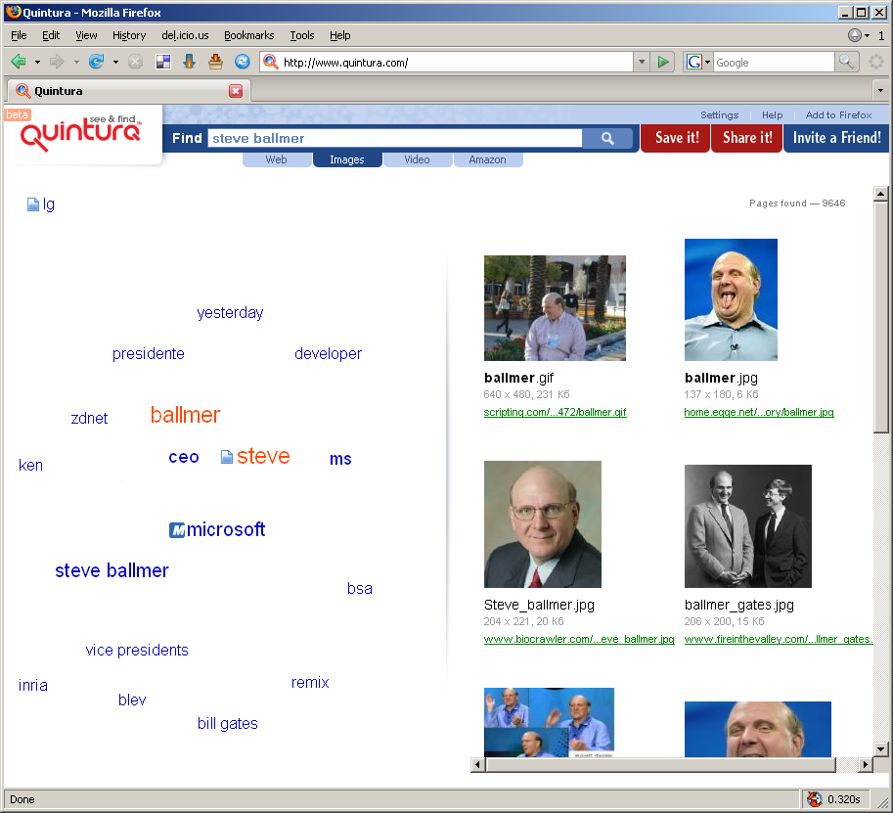Open the Tools menu
Screen dimensions: 893x813
click(x=302, y=35)
